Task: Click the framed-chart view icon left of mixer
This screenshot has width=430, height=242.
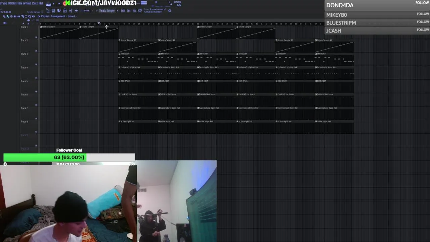Action: click(65, 11)
